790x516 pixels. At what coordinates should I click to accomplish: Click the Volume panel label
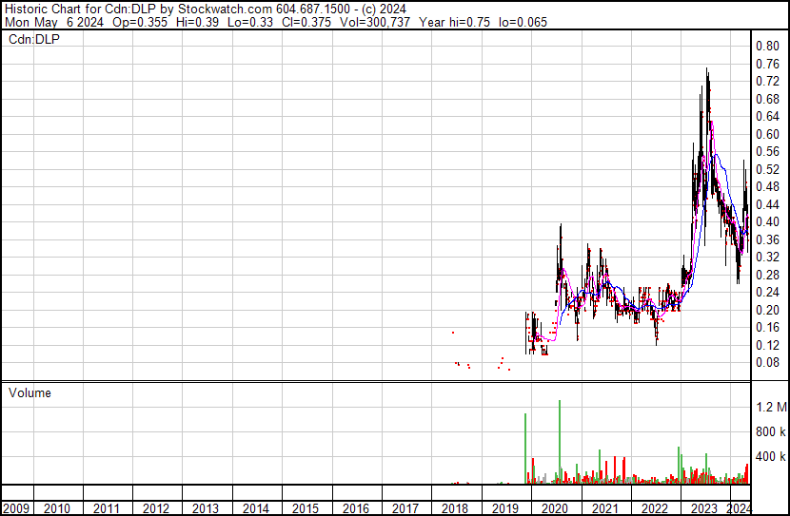[x=30, y=392]
